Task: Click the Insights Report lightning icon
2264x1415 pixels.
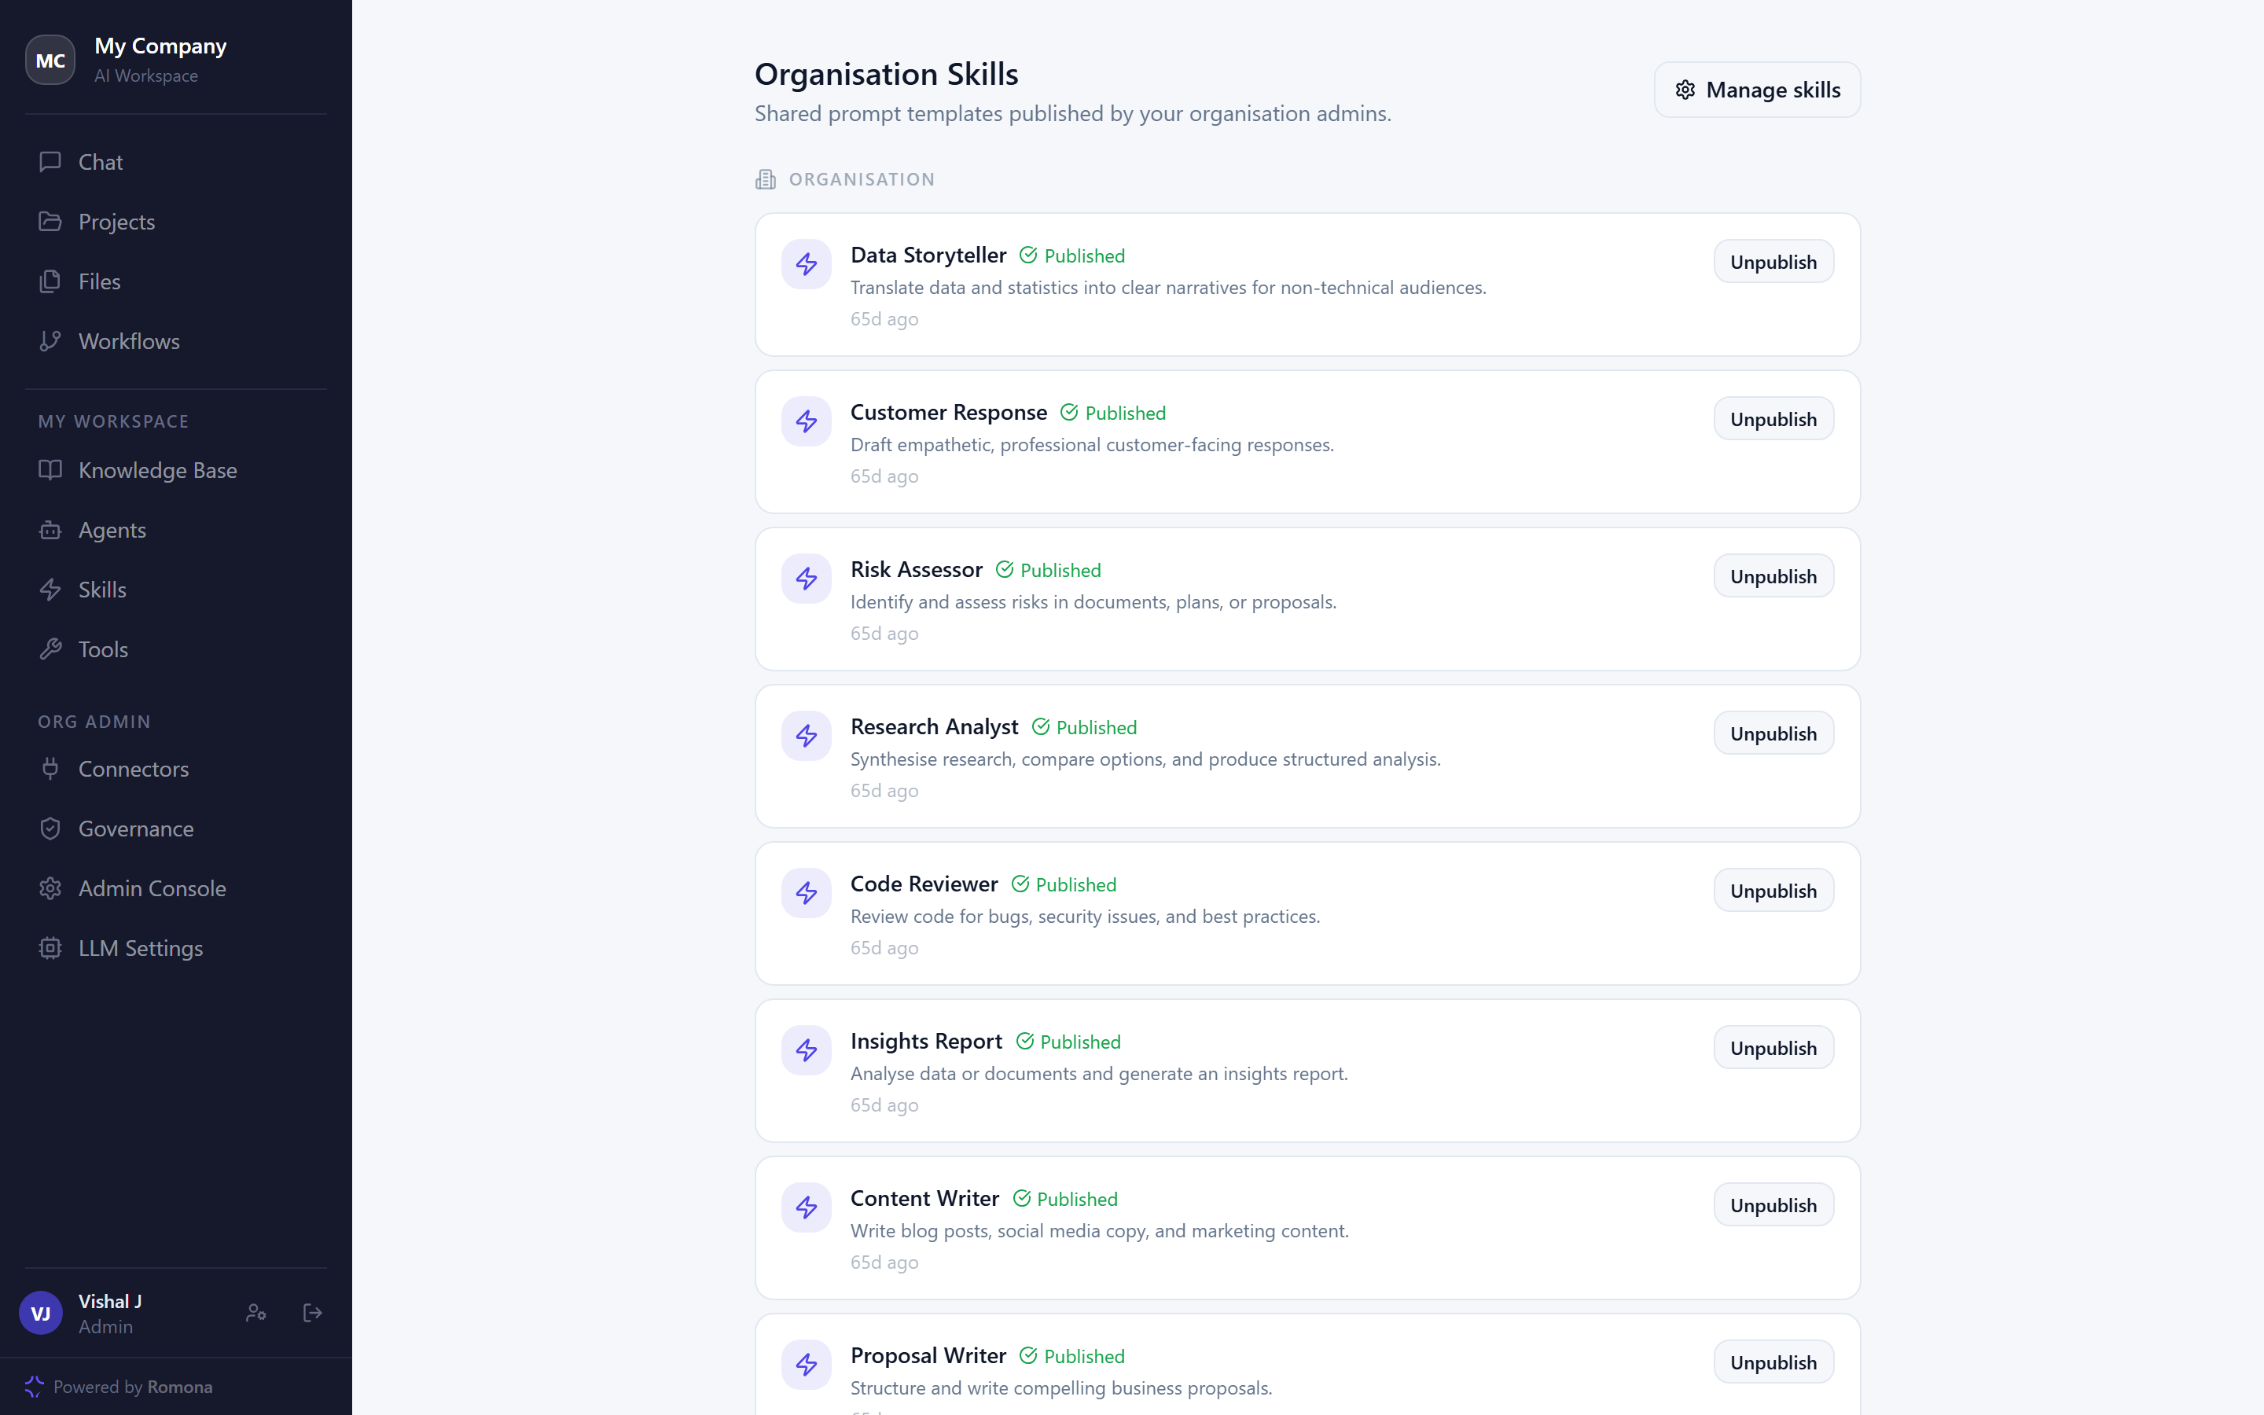Action: click(807, 1050)
